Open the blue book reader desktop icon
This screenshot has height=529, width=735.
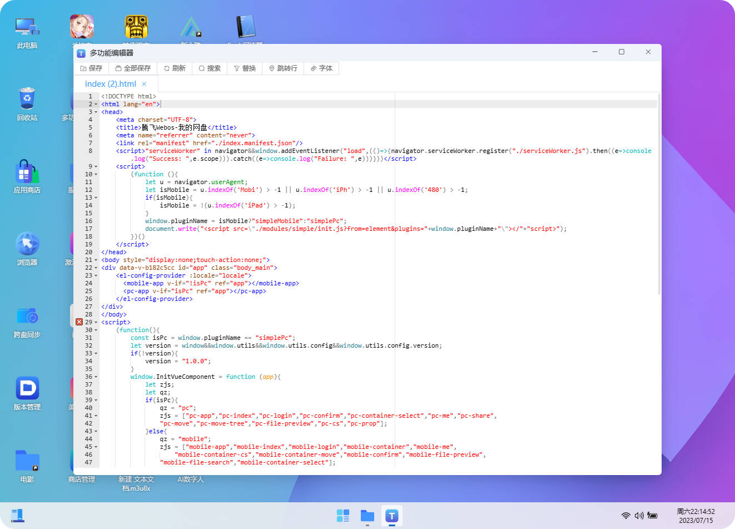pos(245,27)
